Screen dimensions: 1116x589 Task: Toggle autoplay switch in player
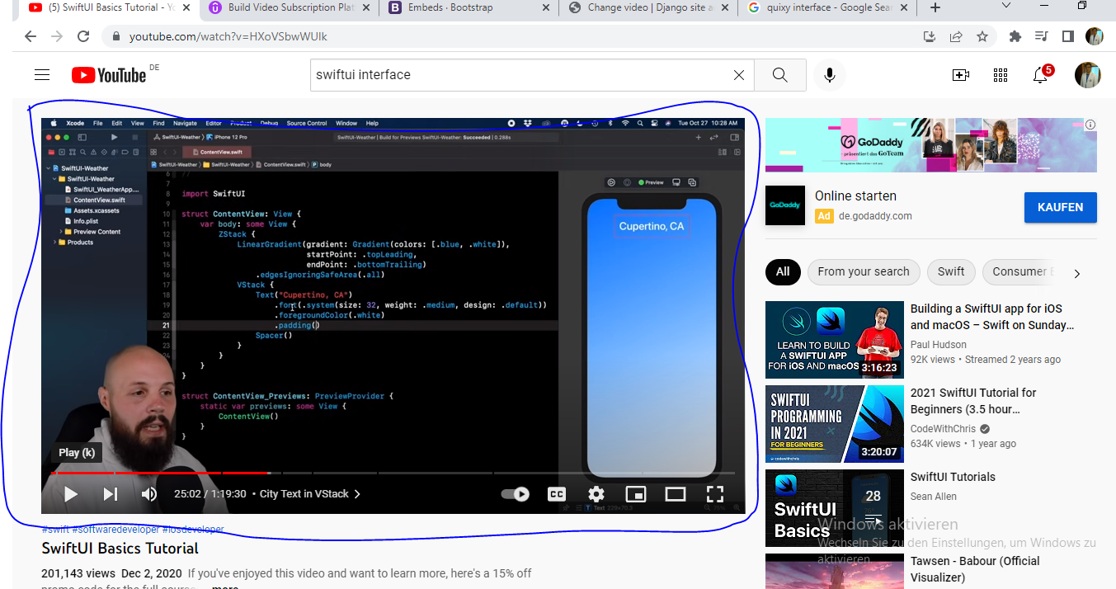516,494
